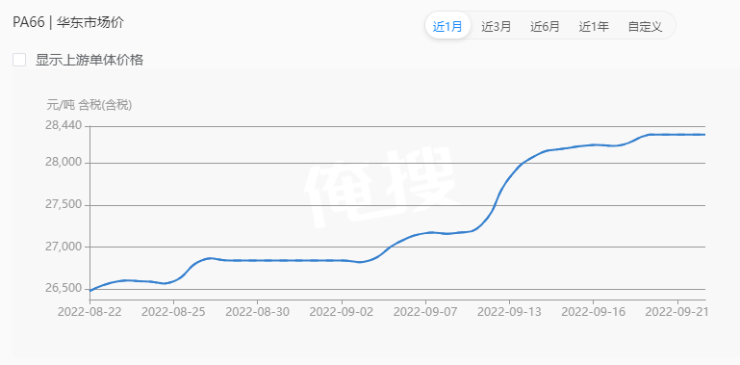Click the 2022-08-25 x-axis date label
Screen dimensions: 740x365
[x=172, y=312]
